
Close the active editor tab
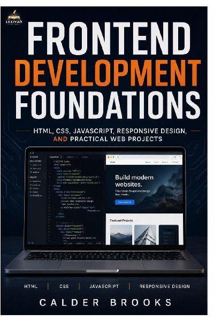pos(62,157)
